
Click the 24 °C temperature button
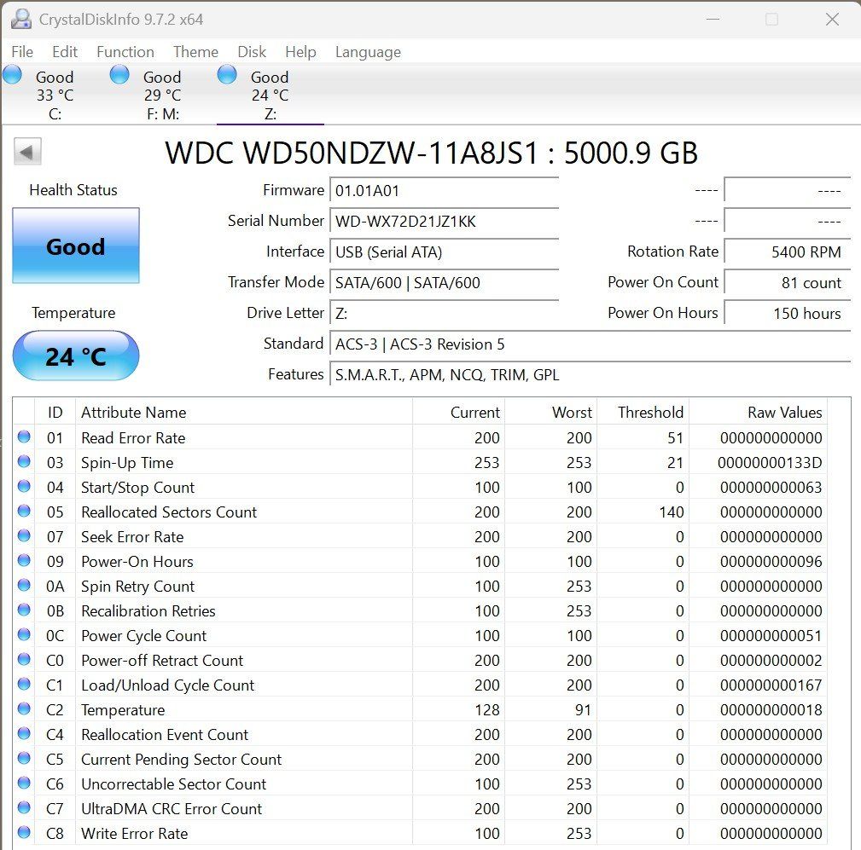[76, 356]
